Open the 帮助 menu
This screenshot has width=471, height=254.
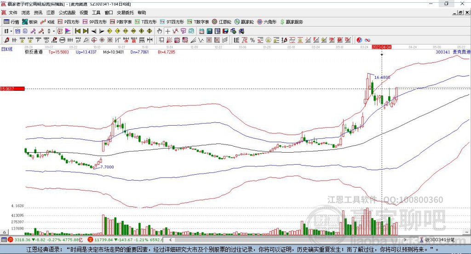[142, 12]
